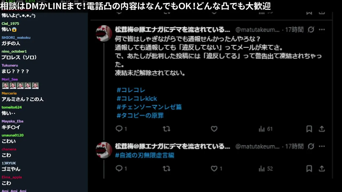Image resolution: width=342 pixels, height=192 pixels.
Task: Click reply icon on the first tweet
Action: point(119,129)
